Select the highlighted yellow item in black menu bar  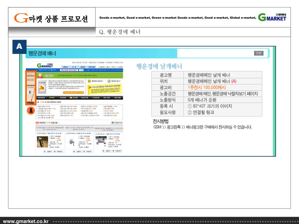tap(52, 98)
